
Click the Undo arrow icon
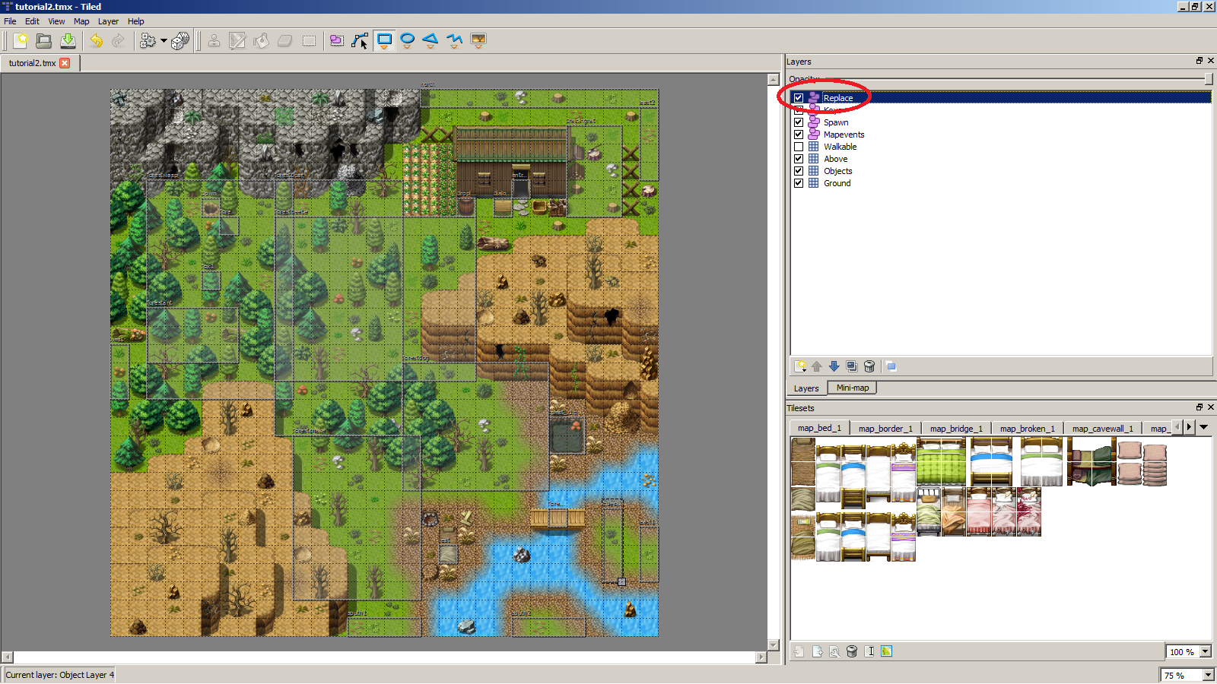[97, 40]
